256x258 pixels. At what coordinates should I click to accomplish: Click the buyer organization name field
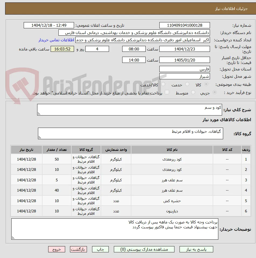(x=134, y=33)
